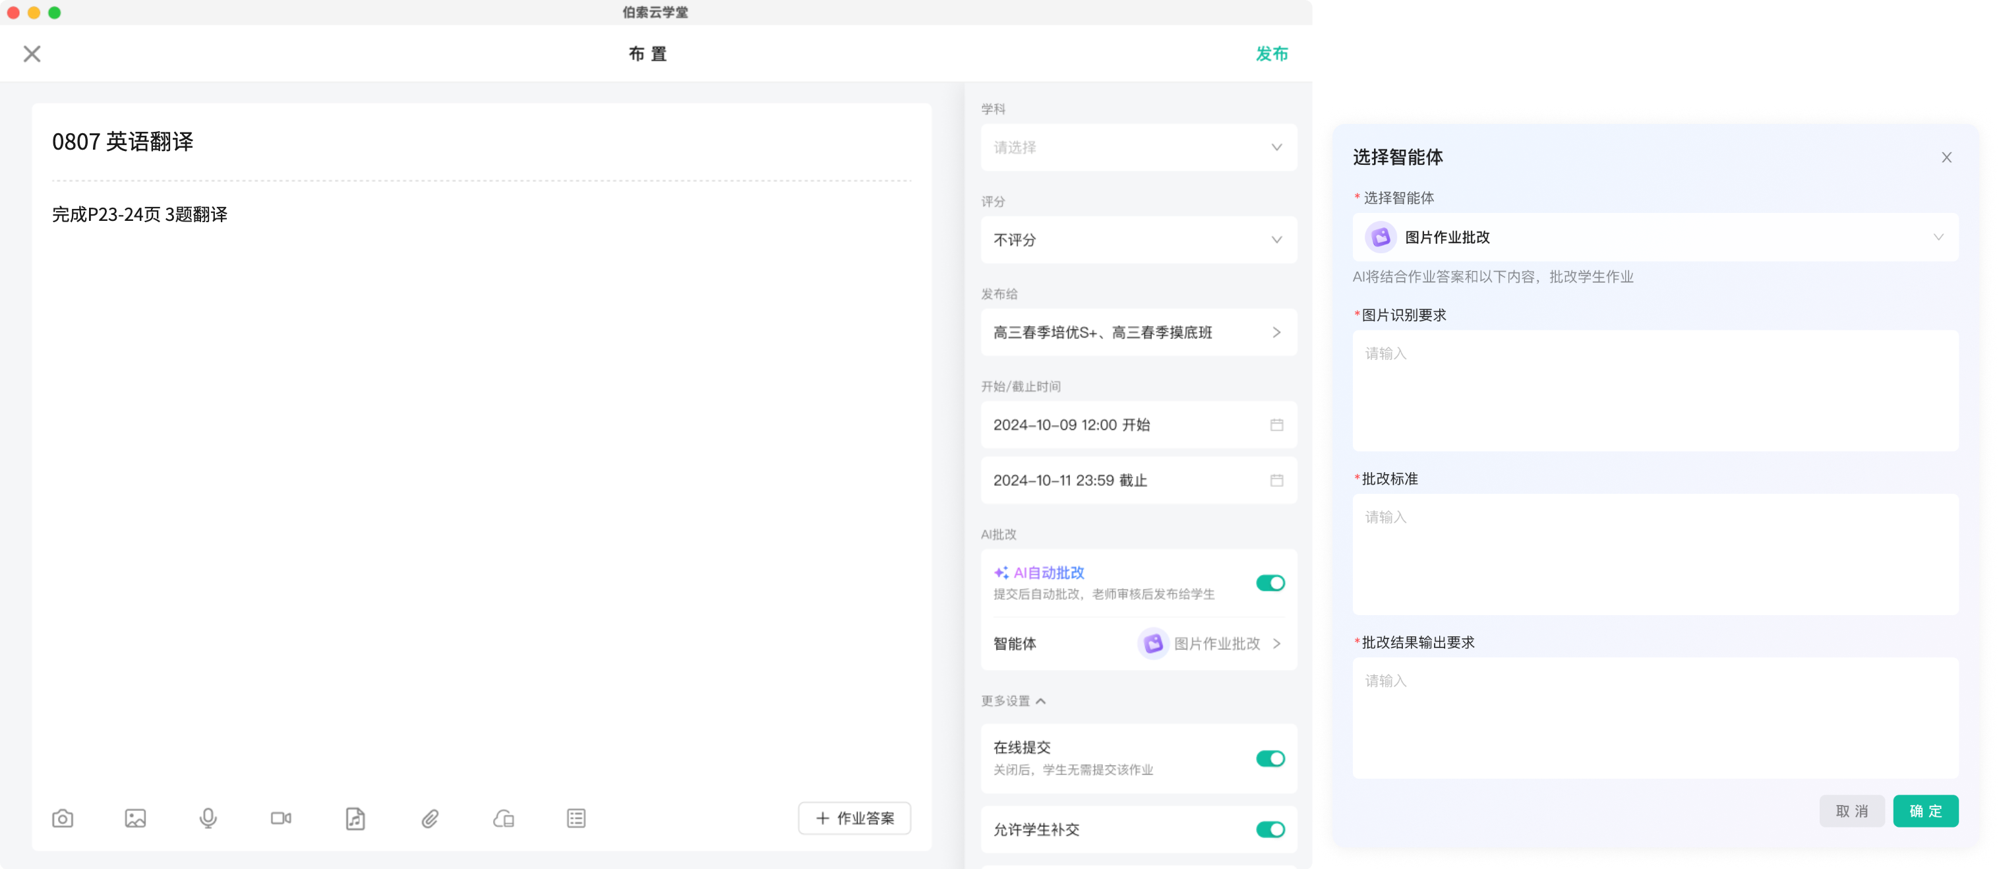This screenshot has height=869, width=1999.
Task: Click the macOS red close window button
Action: (x=13, y=13)
